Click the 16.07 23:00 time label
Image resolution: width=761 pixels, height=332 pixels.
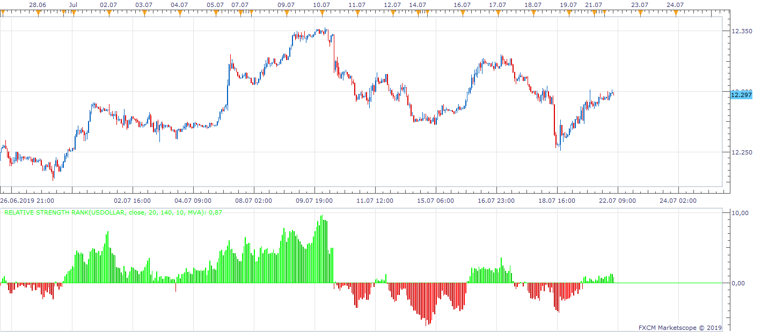(x=496, y=201)
